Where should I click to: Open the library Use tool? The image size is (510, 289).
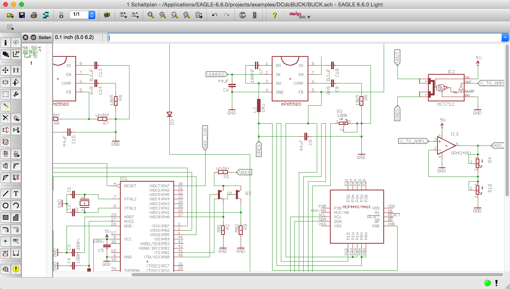coord(107,15)
